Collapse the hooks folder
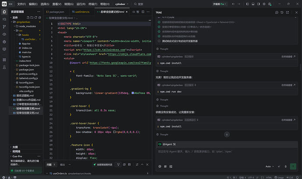Image resolution: width=302 pixels, height=179 pixels. point(17,35)
